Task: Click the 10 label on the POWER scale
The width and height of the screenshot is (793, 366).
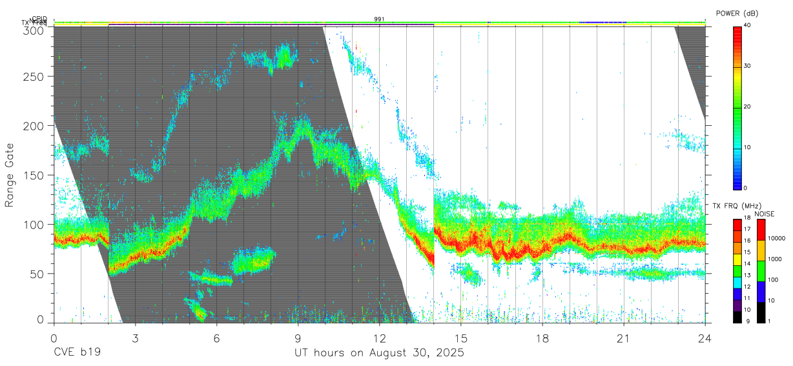Action: 747,147
